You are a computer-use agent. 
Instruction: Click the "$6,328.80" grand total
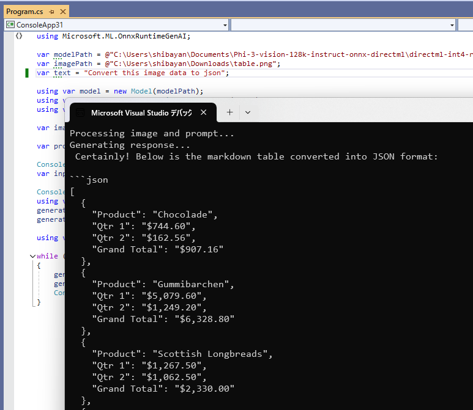click(204, 319)
